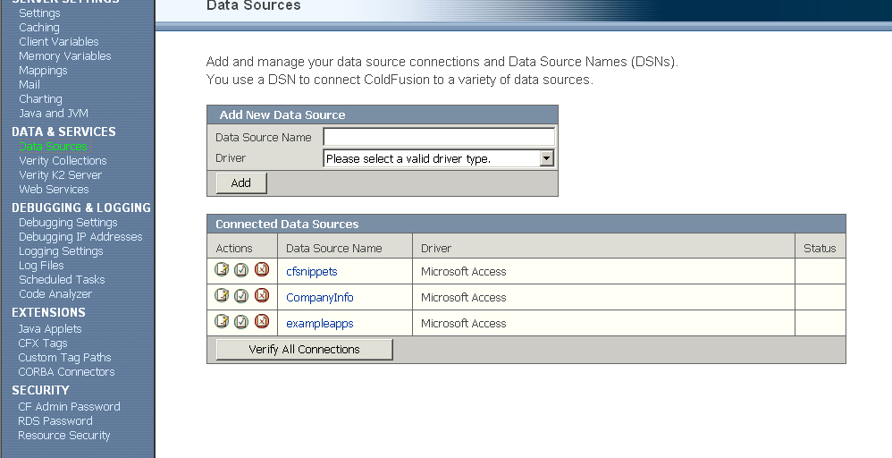Open Java and JVM settings
The width and height of the screenshot is (892, 458).
(x=54, y=113)
